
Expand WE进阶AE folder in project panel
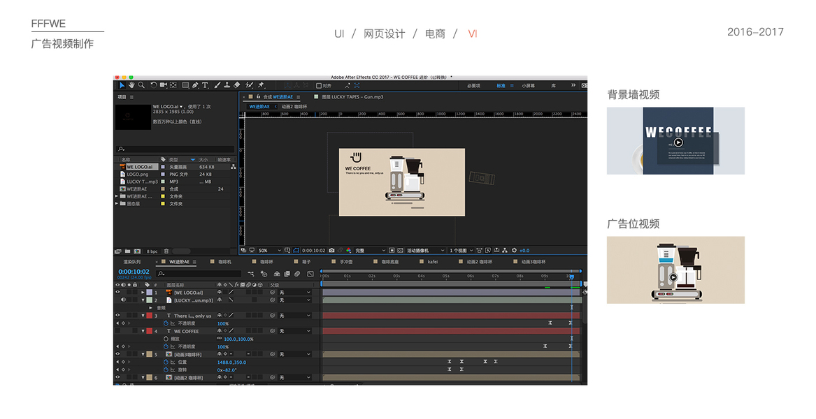(117, 196)
